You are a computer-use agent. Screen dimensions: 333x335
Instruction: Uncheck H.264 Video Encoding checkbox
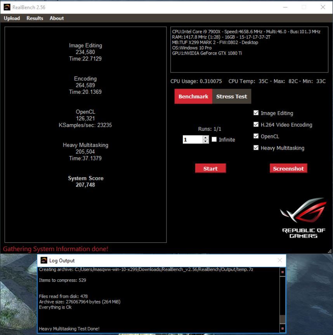coord(256,124)
